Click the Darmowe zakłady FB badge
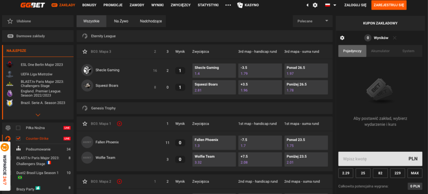This screenshot has width=428, height=194. (10, 36)
